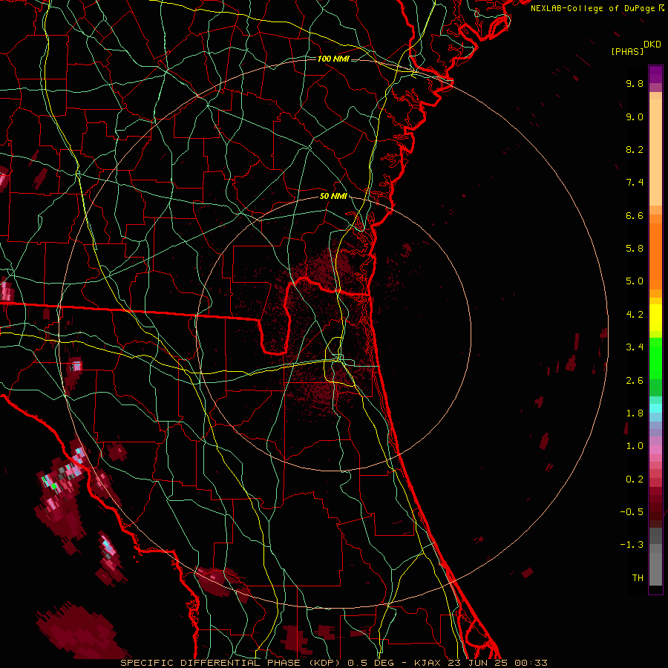The image size is (668, 668).
Task: Select the 5.8 legend value
Action: (x=635, y=249)
